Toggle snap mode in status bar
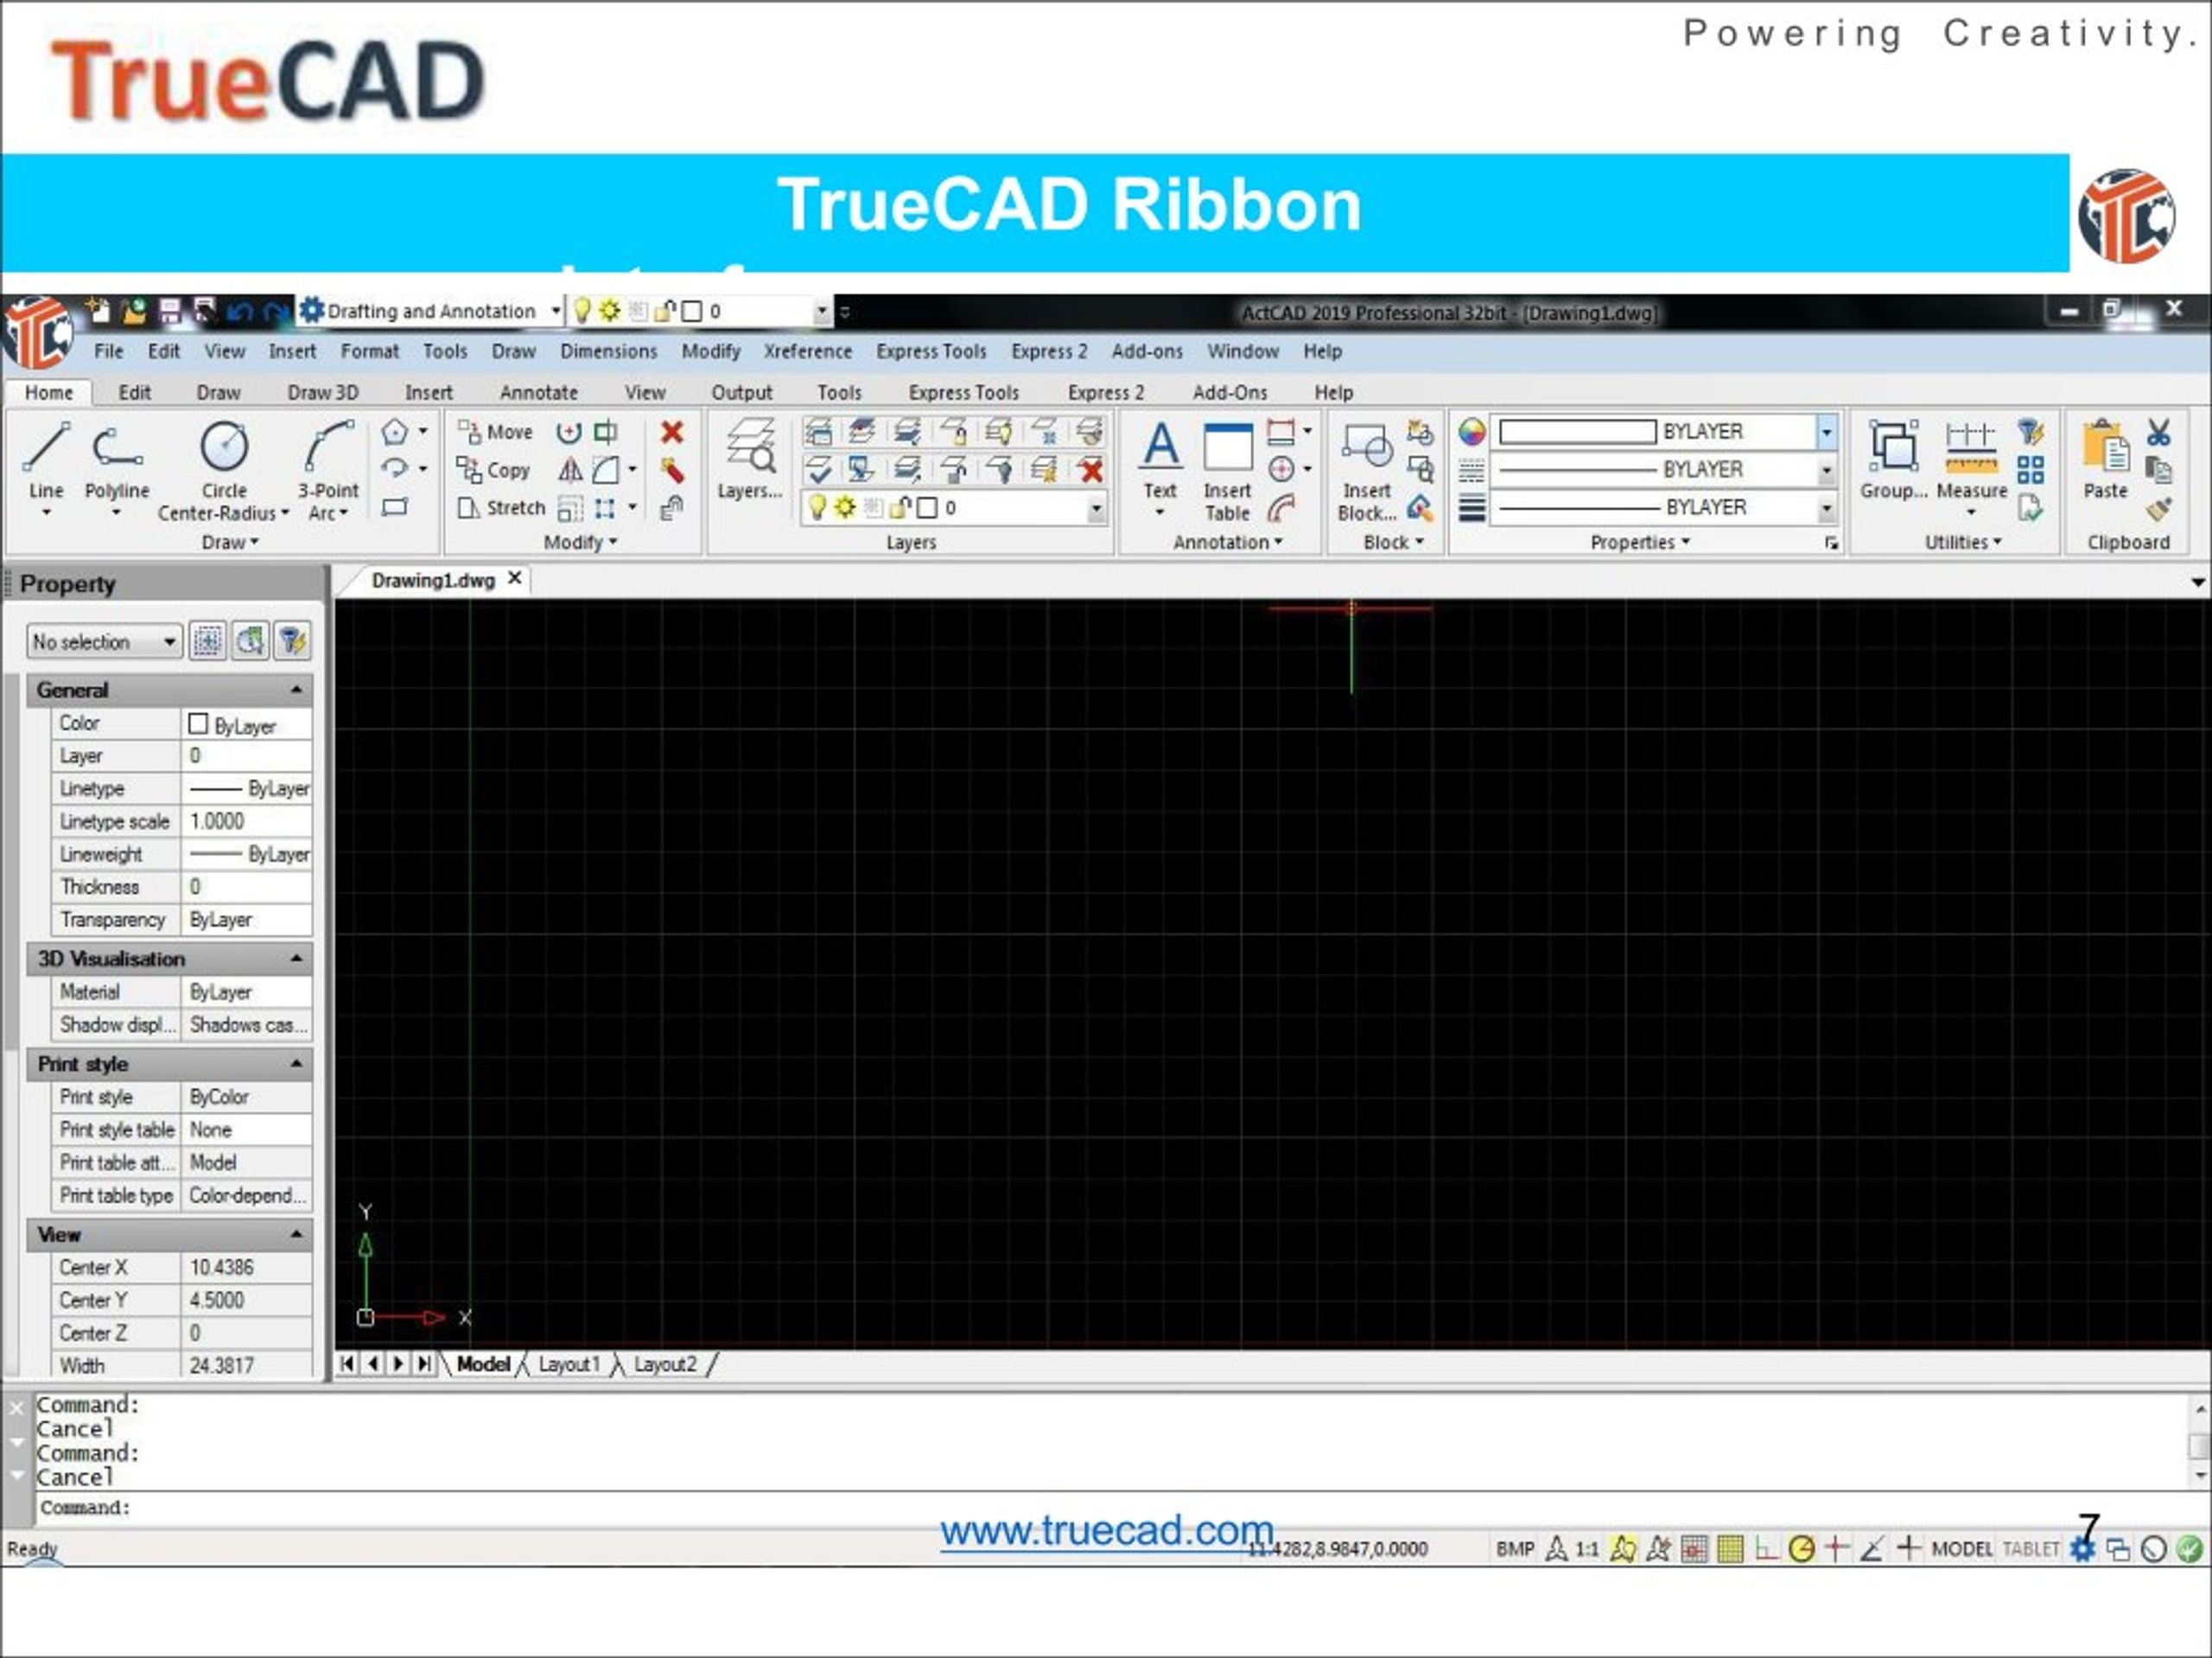 1694,1549
